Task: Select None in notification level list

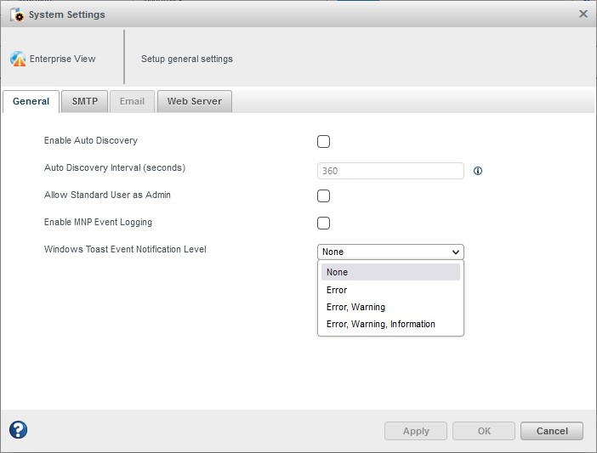Action: click(x=390, y=272)
